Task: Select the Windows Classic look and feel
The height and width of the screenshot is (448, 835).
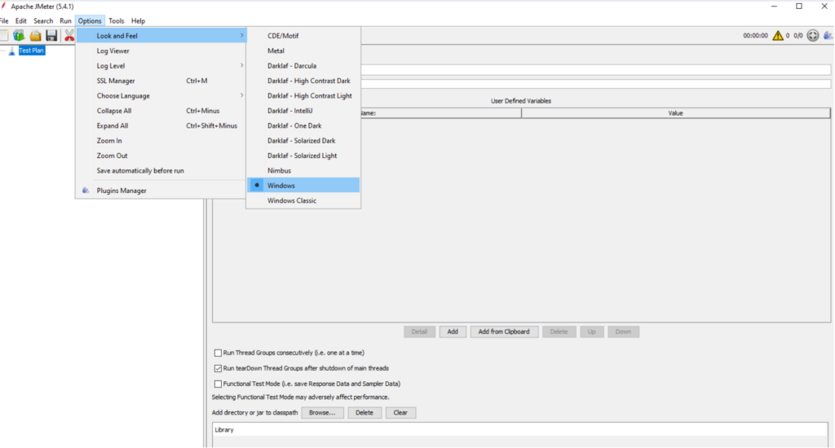Action: tap(292, 200)
